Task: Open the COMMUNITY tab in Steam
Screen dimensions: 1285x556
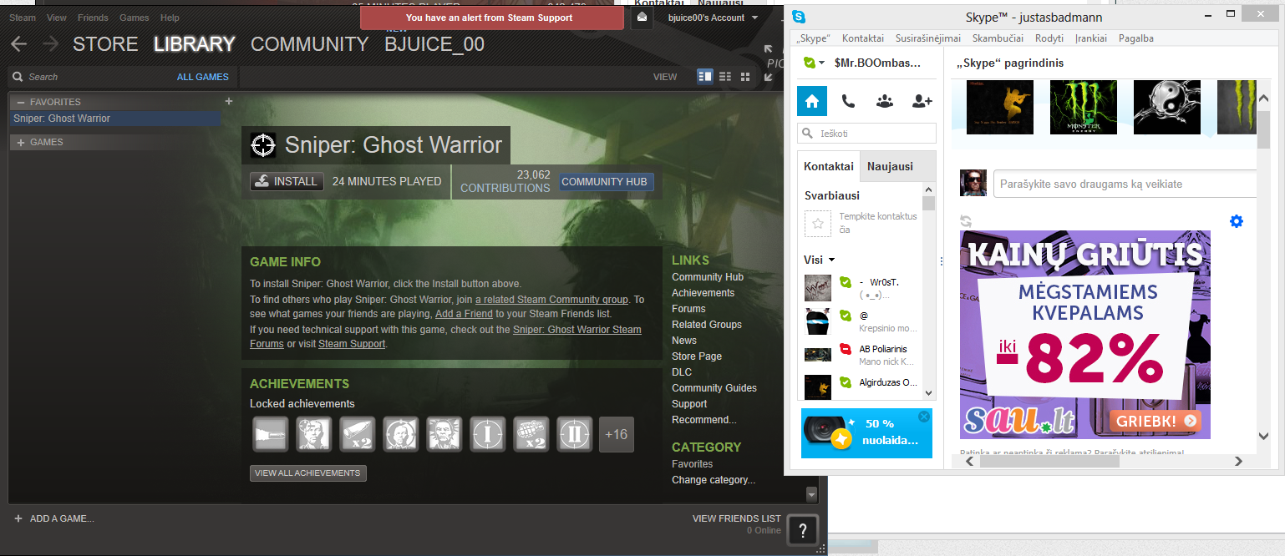Action: pyautogui.click(x=310, y=44)
